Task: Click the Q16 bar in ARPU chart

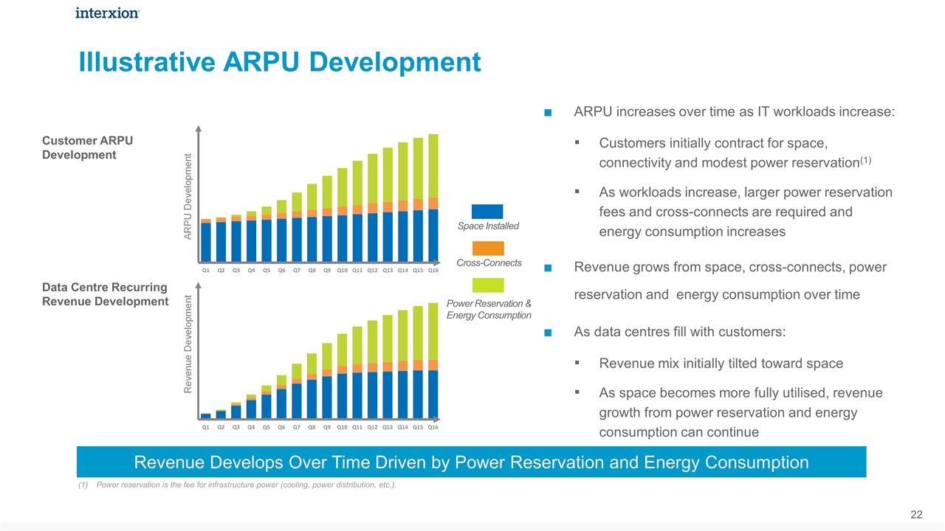Action: tap(433, 198)
